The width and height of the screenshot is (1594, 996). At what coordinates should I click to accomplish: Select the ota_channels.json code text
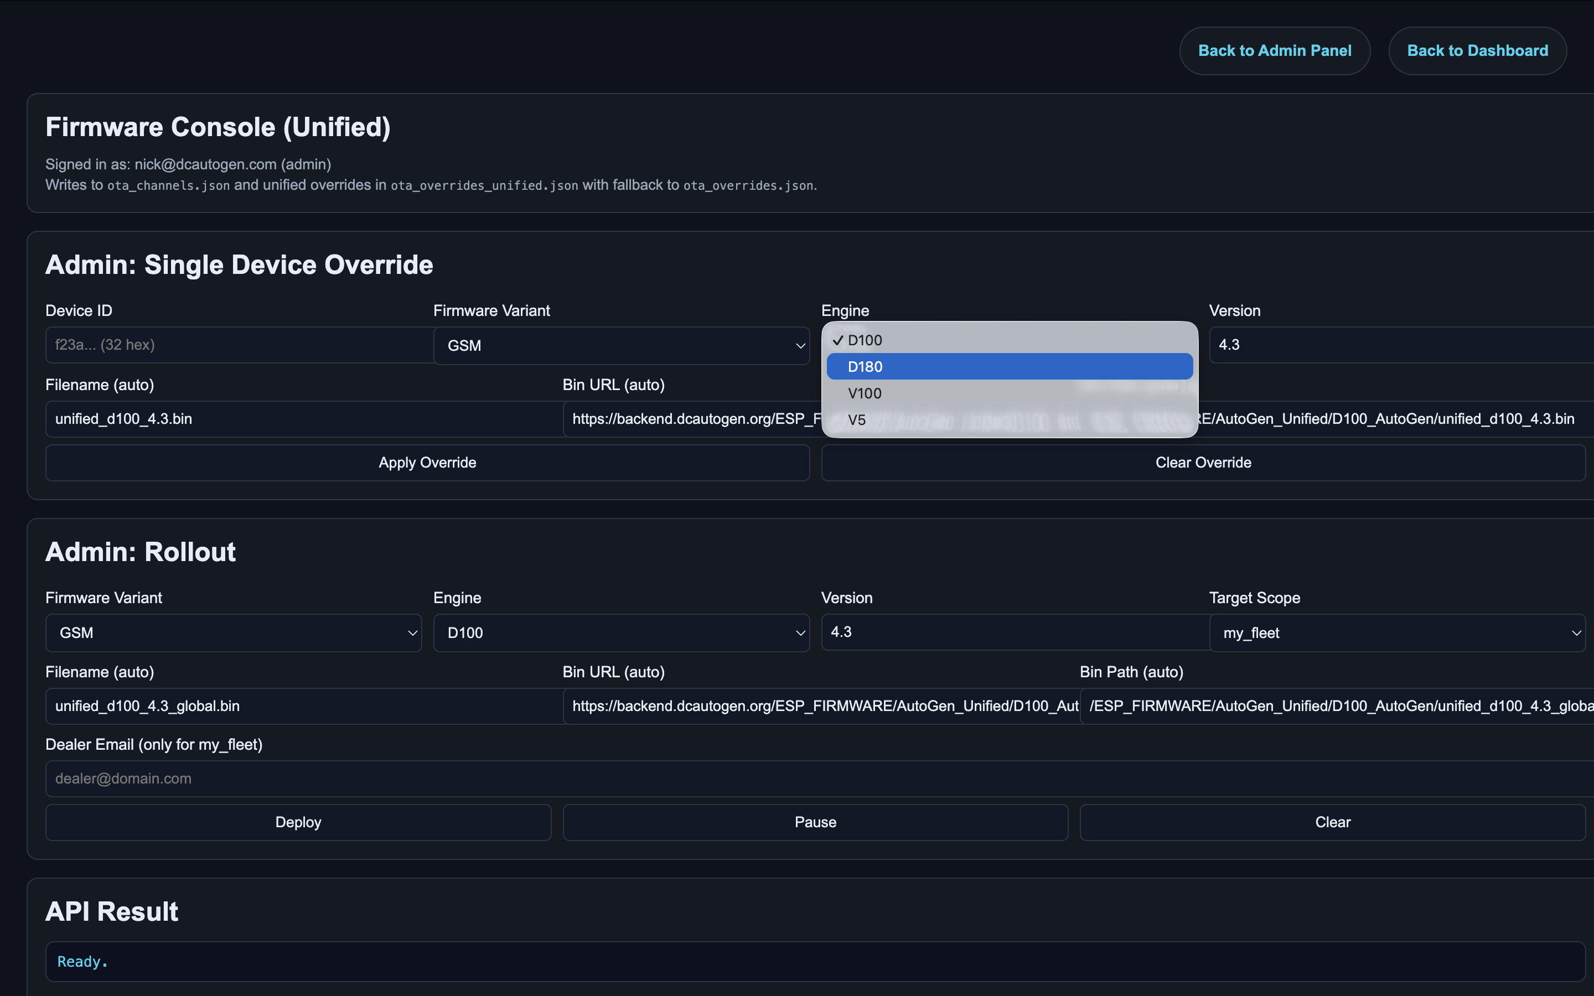click(x=169, y=186)
